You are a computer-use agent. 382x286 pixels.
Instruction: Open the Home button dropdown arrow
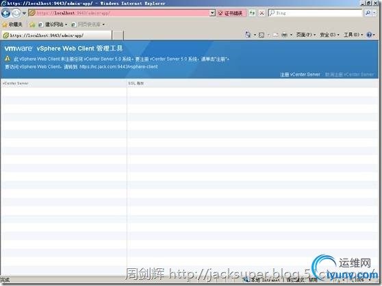pos(255,35)
